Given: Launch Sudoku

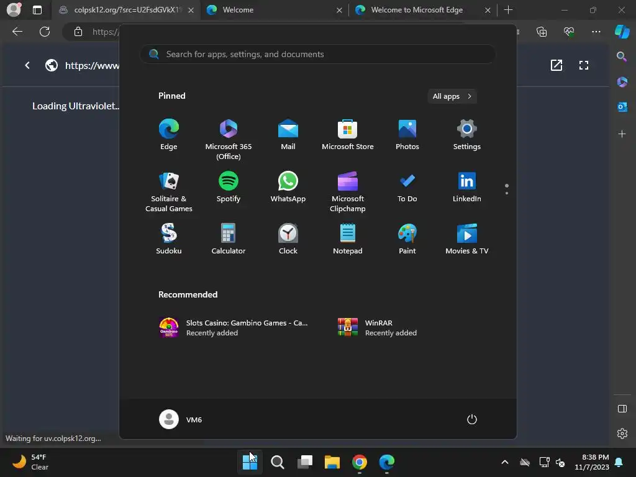Looking at the screenshot, I should pyautogui.click(x=169, y=239).
